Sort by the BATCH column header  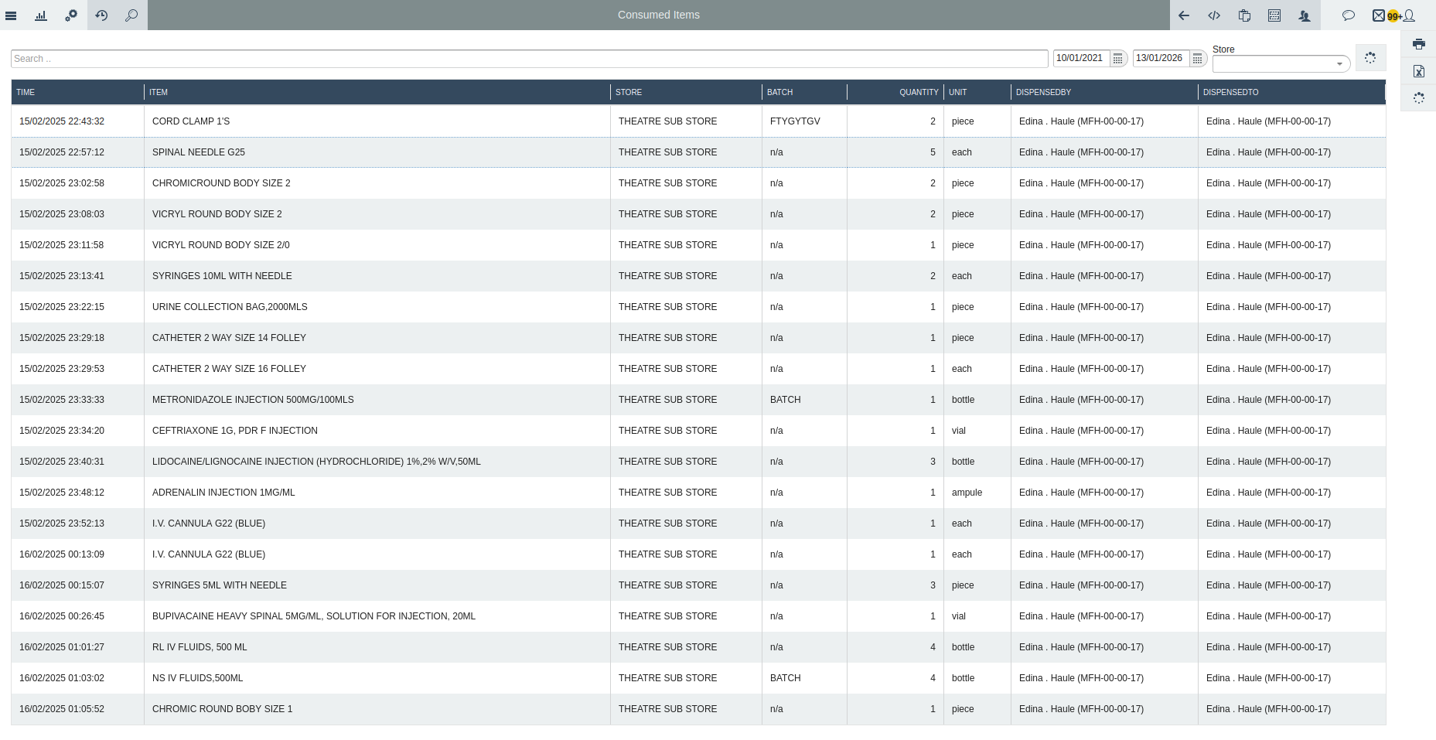click(x=804, y=92)
